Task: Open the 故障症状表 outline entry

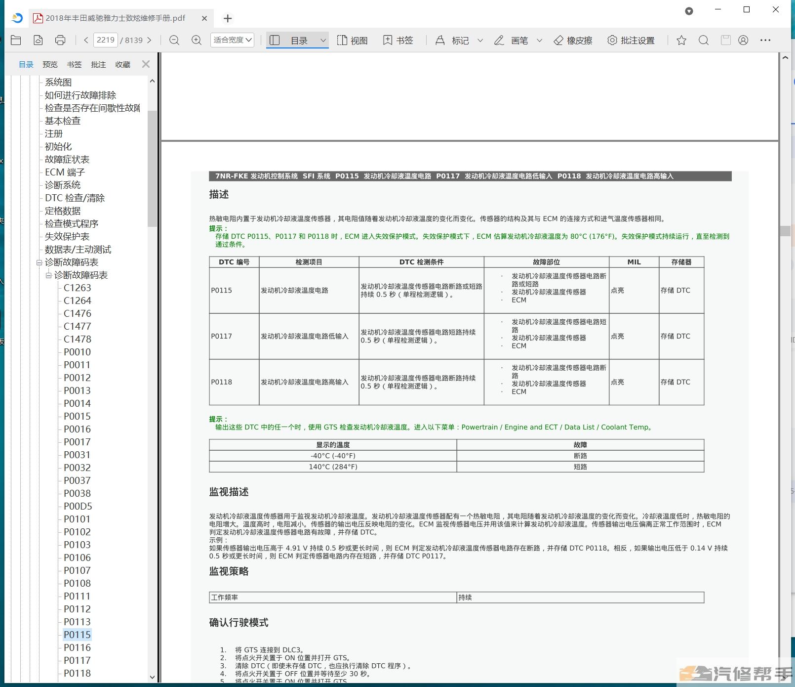Action: point(67,159)
